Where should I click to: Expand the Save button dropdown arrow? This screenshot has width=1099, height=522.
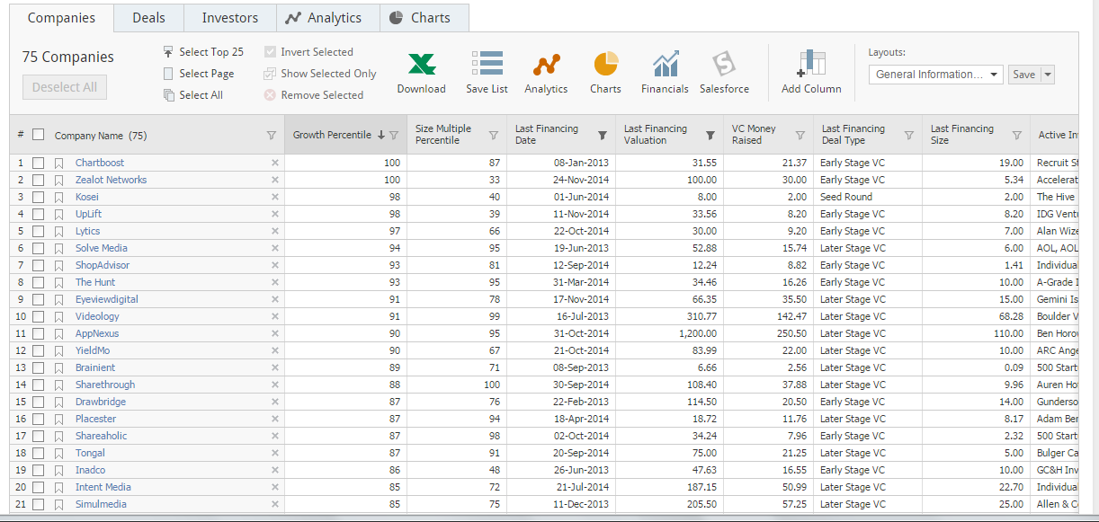point(1048,75)
